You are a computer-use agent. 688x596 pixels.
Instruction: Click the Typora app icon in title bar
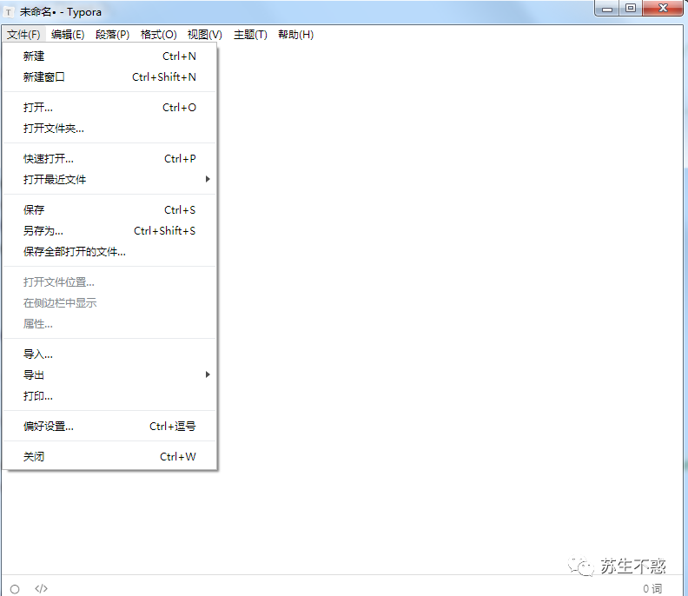(9, 12)
